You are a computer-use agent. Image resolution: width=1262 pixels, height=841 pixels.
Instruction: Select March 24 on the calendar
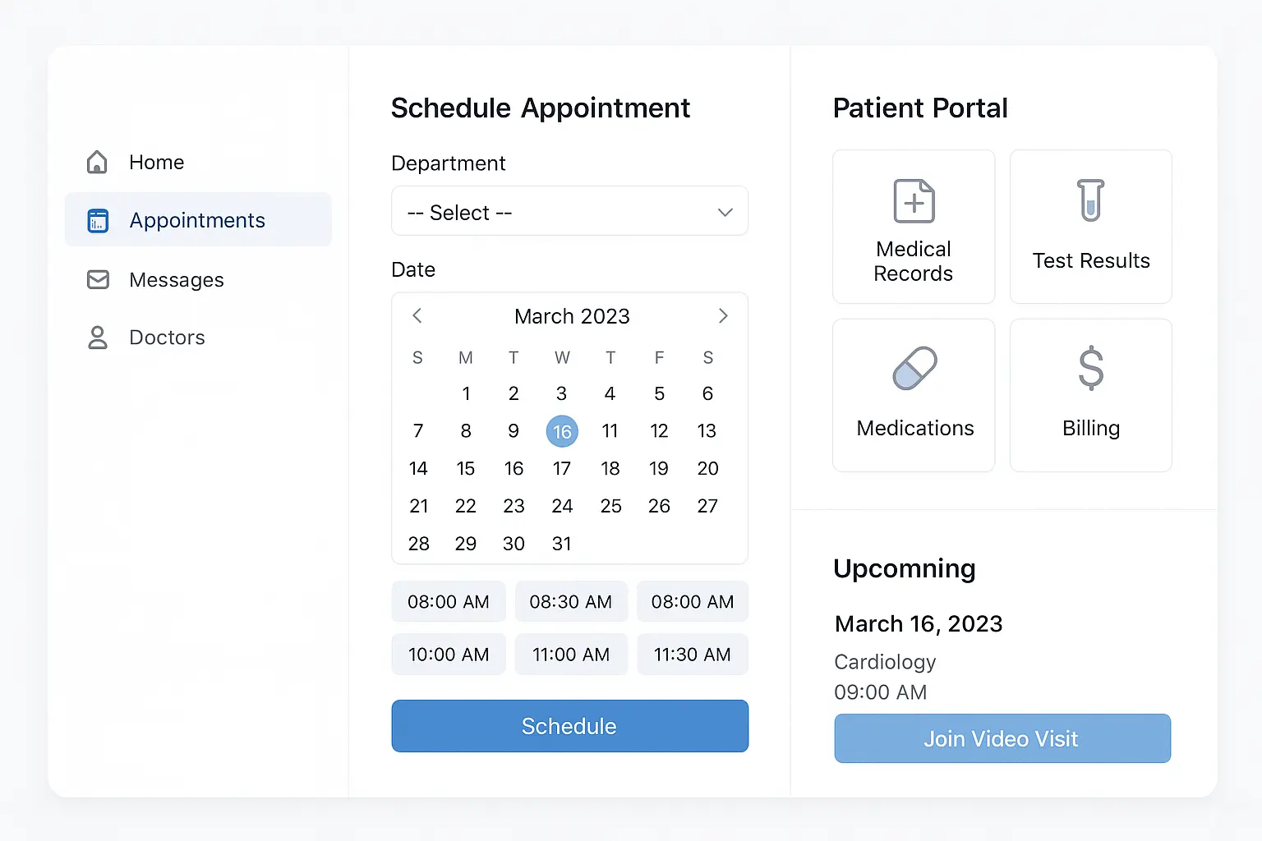click(562, 505)
